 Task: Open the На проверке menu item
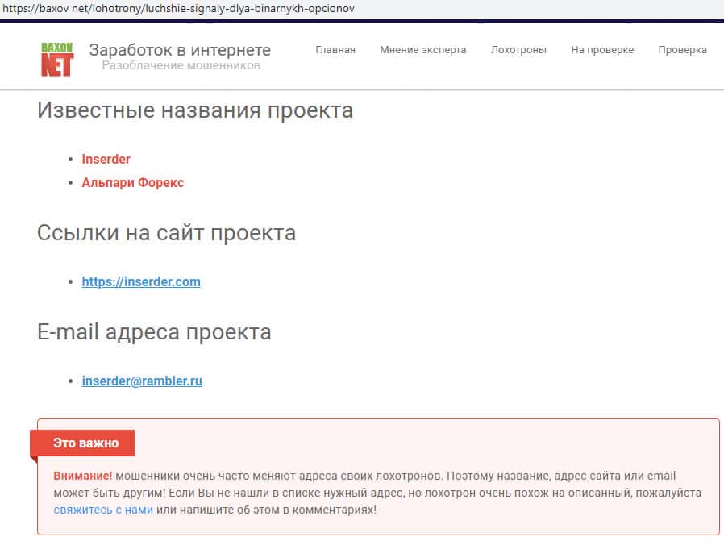coord(602,50)
